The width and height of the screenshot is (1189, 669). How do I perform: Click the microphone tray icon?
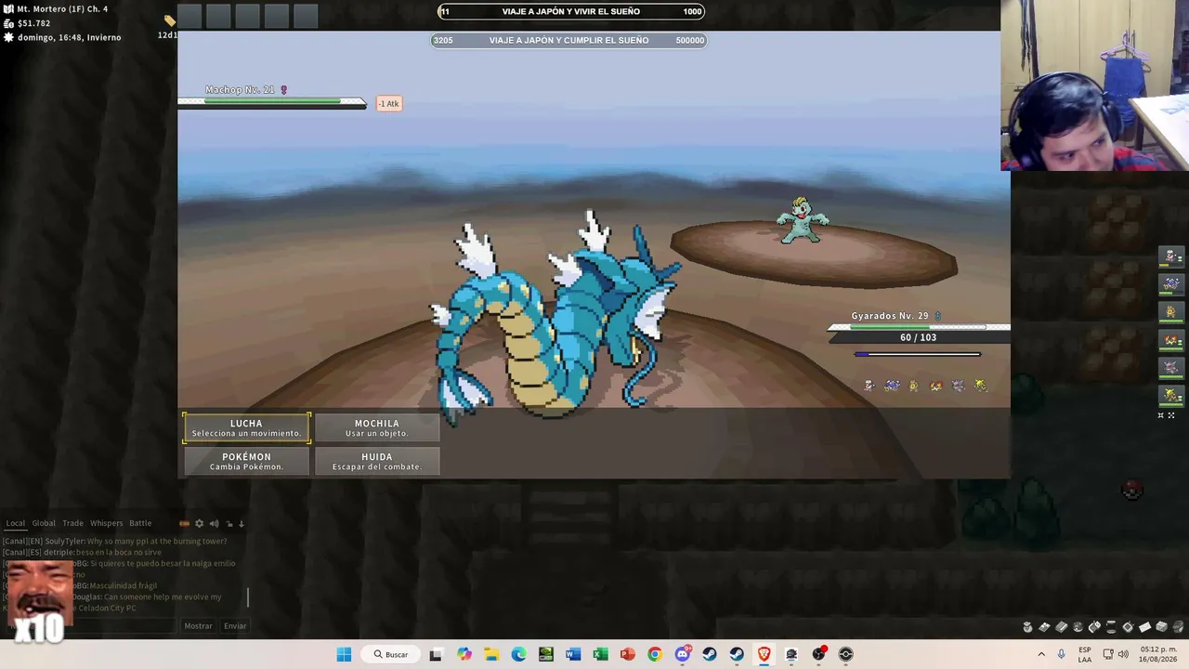pos(1062,654)
